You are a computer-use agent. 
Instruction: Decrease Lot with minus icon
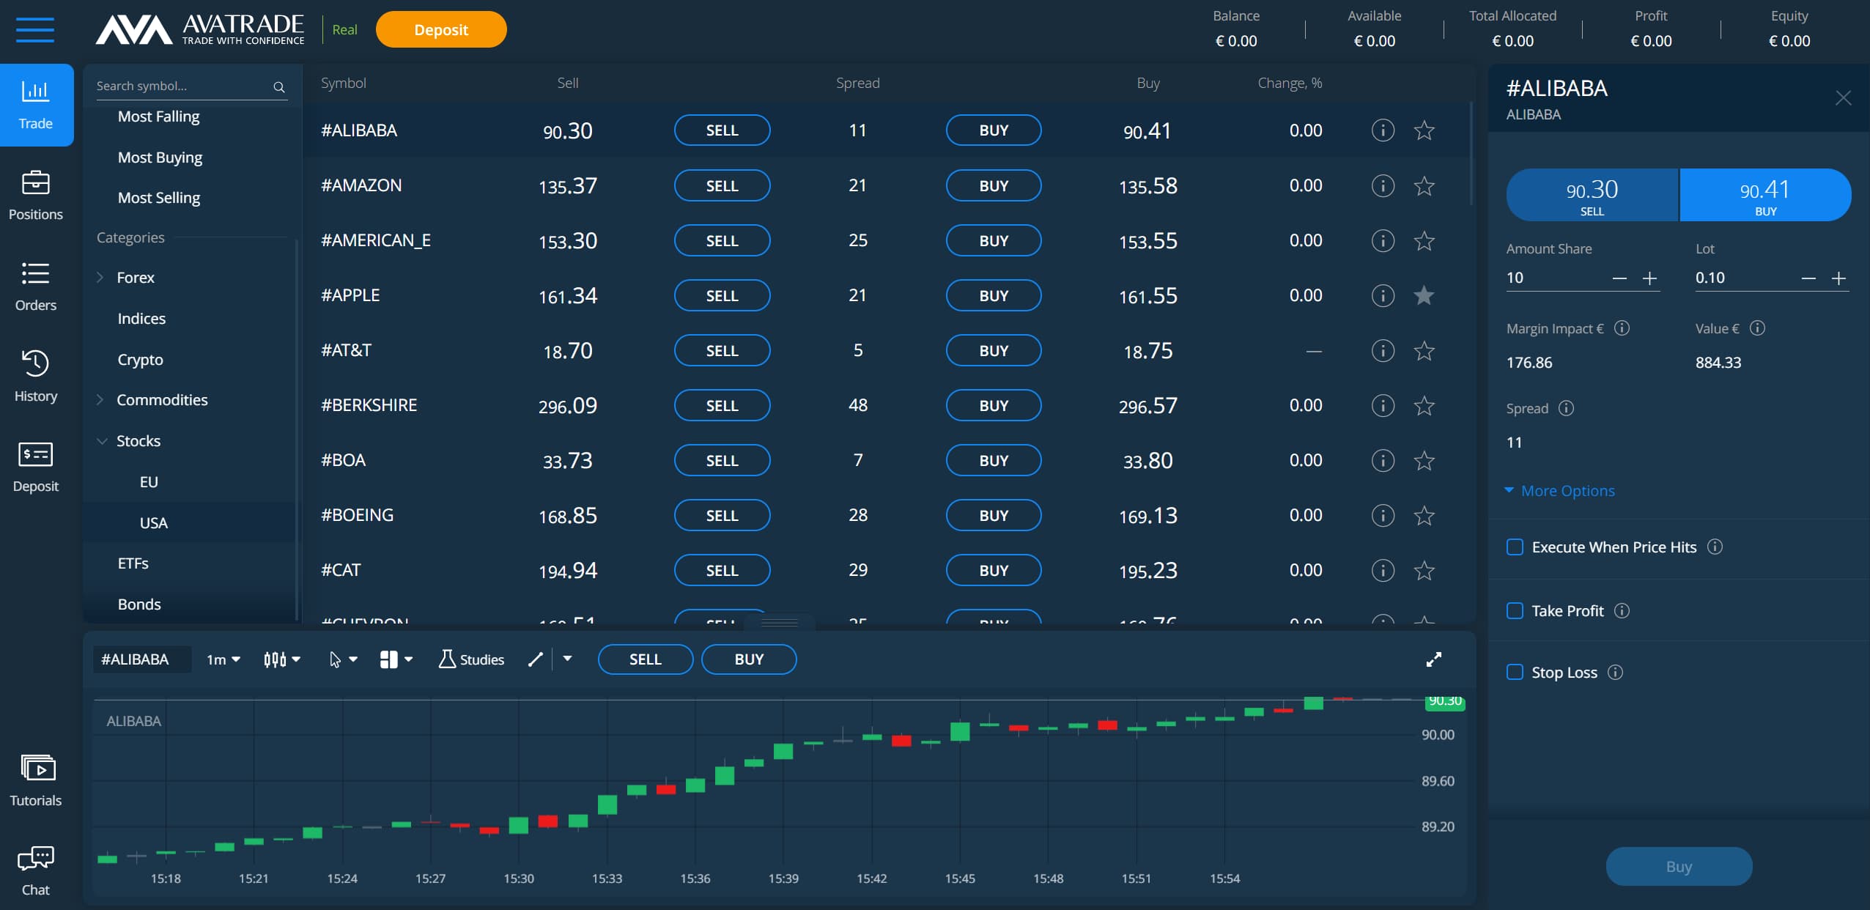pyautogui.click(x=1808, y=278)
